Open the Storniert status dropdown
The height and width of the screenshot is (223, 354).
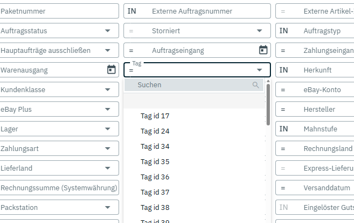pos(259,31)
